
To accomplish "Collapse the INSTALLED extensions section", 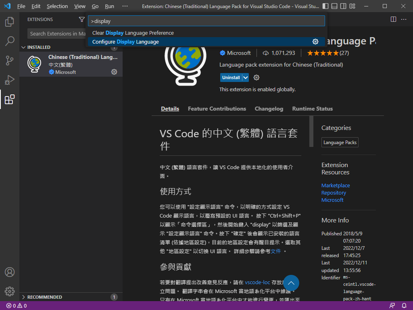I will click(x=71, y=47).
